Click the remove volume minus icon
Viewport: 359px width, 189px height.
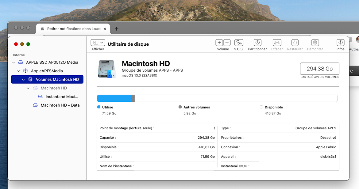pyautogui.click(x=227, y=43)
